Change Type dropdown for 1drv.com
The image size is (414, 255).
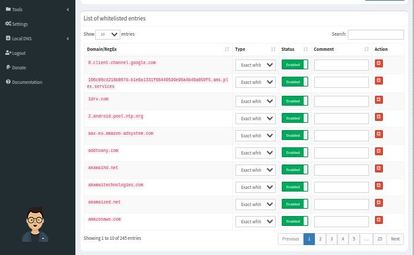pyautogui.click(x=255, y=101)
